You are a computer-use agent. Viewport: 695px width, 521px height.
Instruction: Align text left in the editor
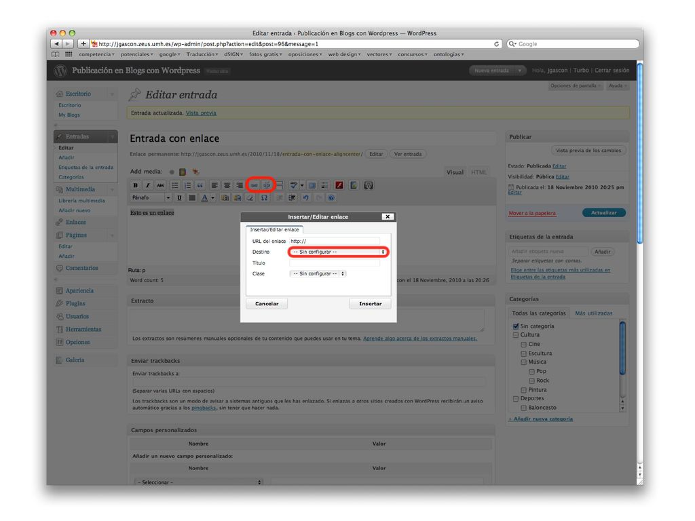214,185
